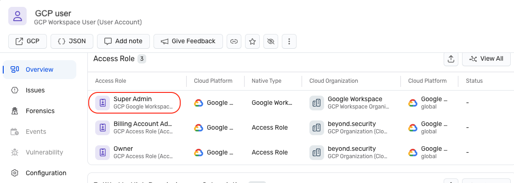Open user in GCP console
514x183 pixels.
[x=28, y=41]
